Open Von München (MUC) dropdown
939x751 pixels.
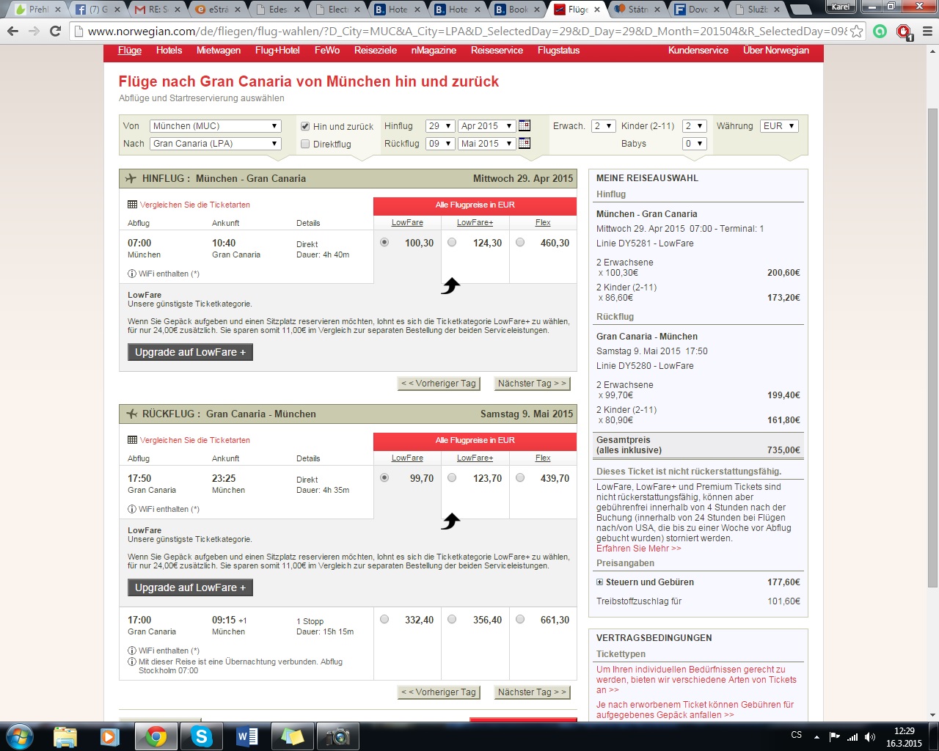tap(216, 126)
